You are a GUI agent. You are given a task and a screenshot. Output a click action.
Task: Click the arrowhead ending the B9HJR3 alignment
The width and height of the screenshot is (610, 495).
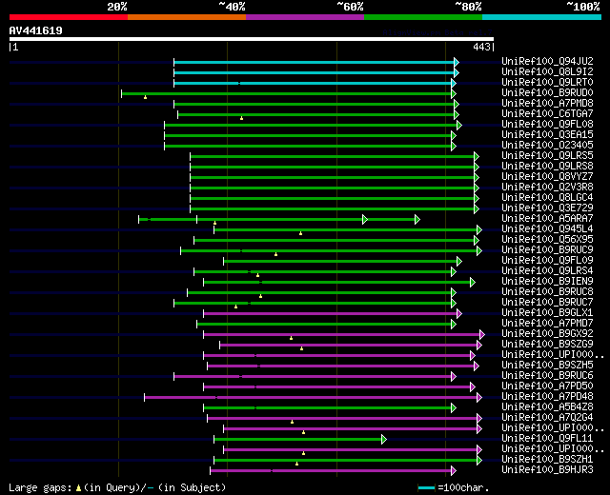coord(454,471)
